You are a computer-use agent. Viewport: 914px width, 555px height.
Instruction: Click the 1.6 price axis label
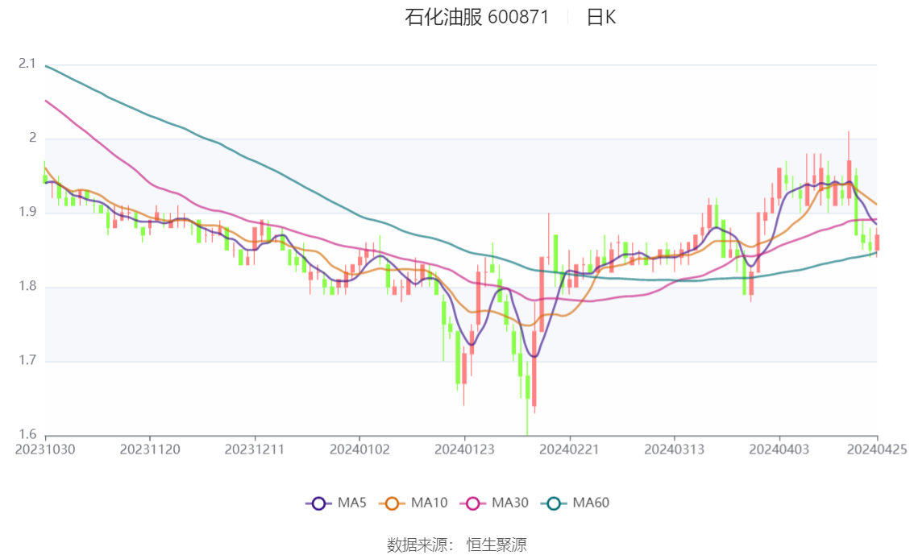(27, 434)
